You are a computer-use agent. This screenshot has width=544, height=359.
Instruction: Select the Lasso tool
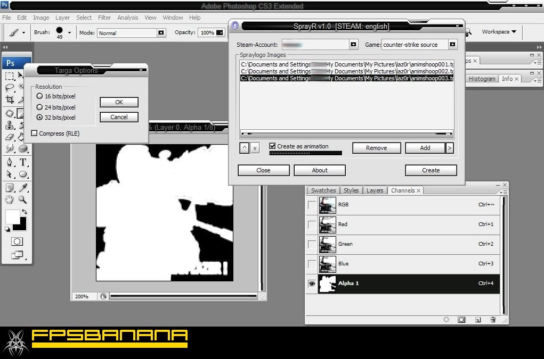coord(10,87)
